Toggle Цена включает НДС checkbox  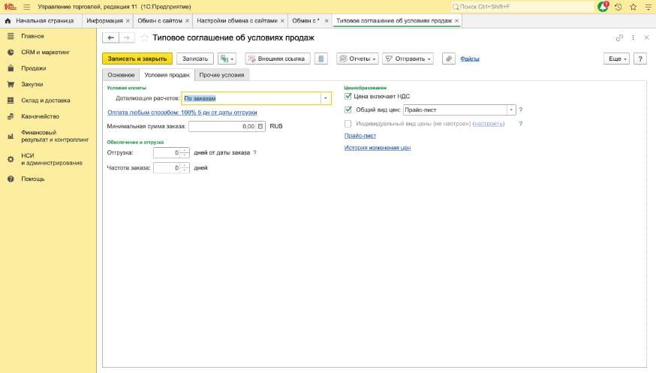point(348,96)
